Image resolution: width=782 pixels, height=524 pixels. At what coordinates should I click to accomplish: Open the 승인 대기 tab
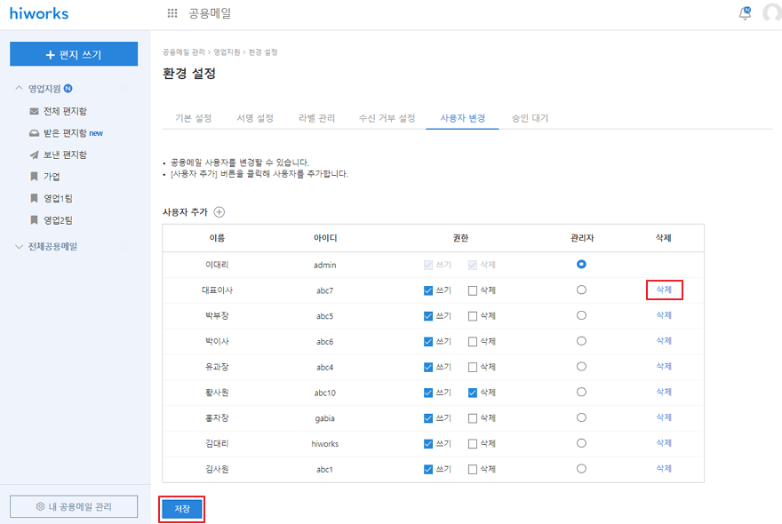pos(530,118)
